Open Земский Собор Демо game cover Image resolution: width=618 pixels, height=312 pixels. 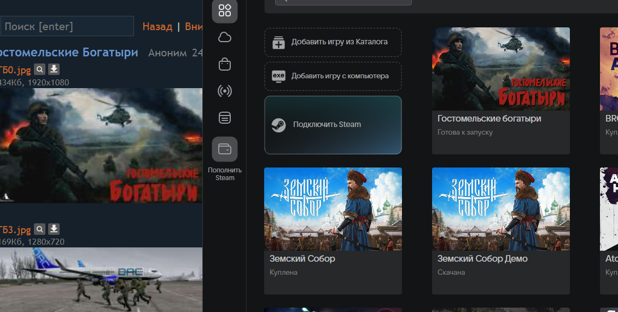(501, 209)
